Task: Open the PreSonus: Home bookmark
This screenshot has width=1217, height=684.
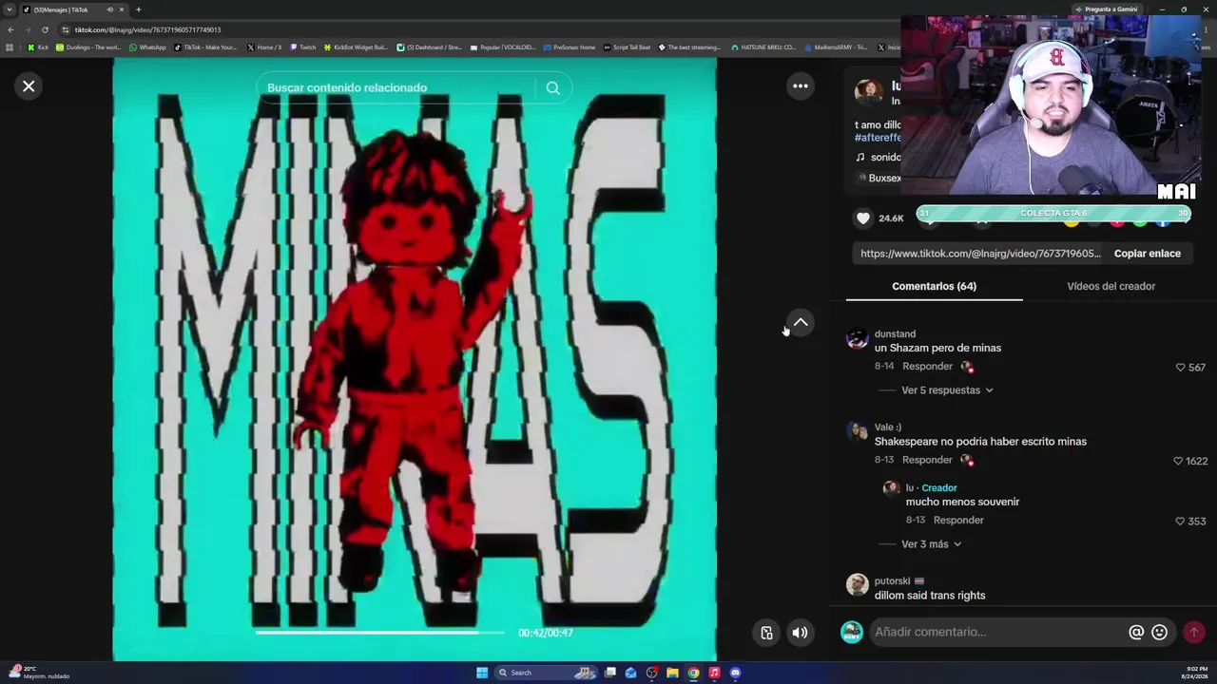Action: [569, 47]
